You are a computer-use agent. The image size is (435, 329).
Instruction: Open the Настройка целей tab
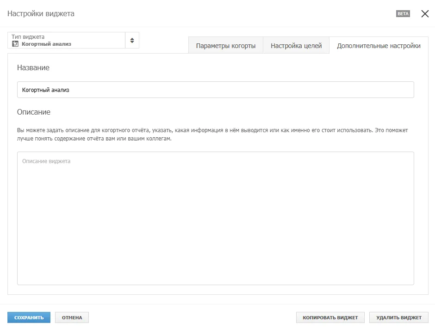point(296,46)
